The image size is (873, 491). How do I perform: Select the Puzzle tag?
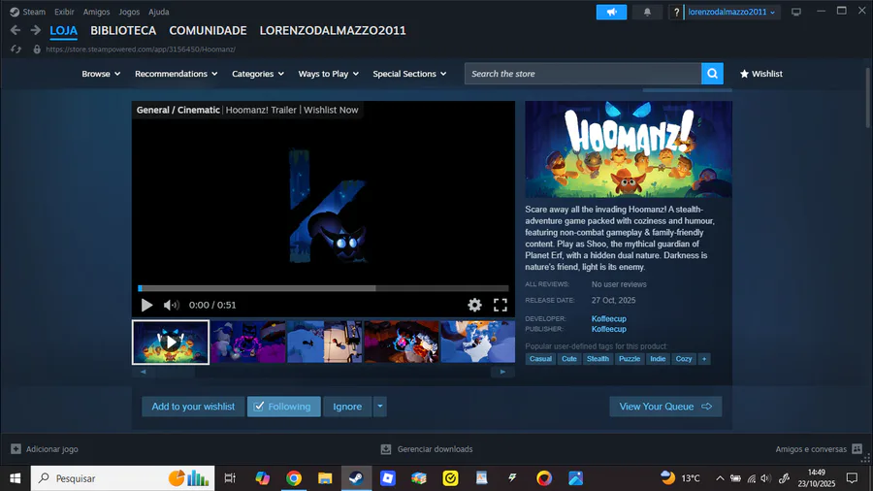[x=630, y=359]
